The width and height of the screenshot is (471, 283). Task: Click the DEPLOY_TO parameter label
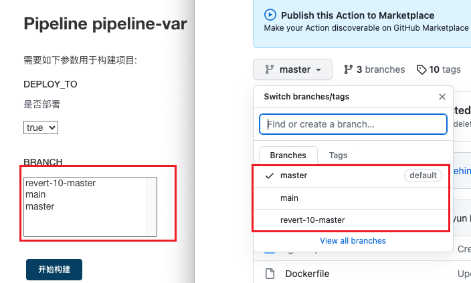pyautogui.click(x=50, y=84)
